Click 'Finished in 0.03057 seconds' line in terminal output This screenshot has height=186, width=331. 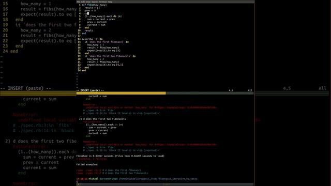click(x=121, y=156)
